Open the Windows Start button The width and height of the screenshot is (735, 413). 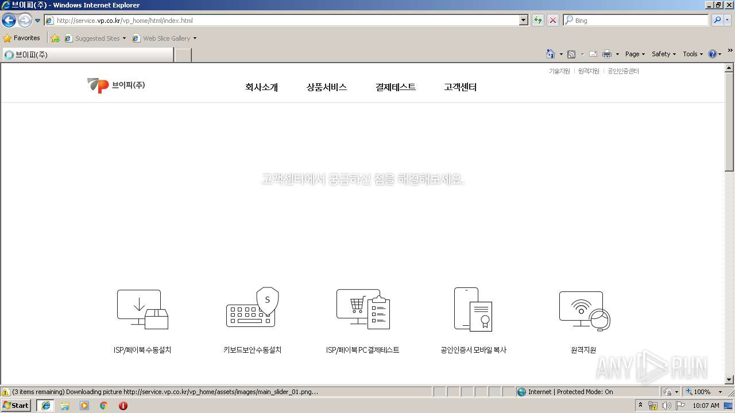(16, 405)
